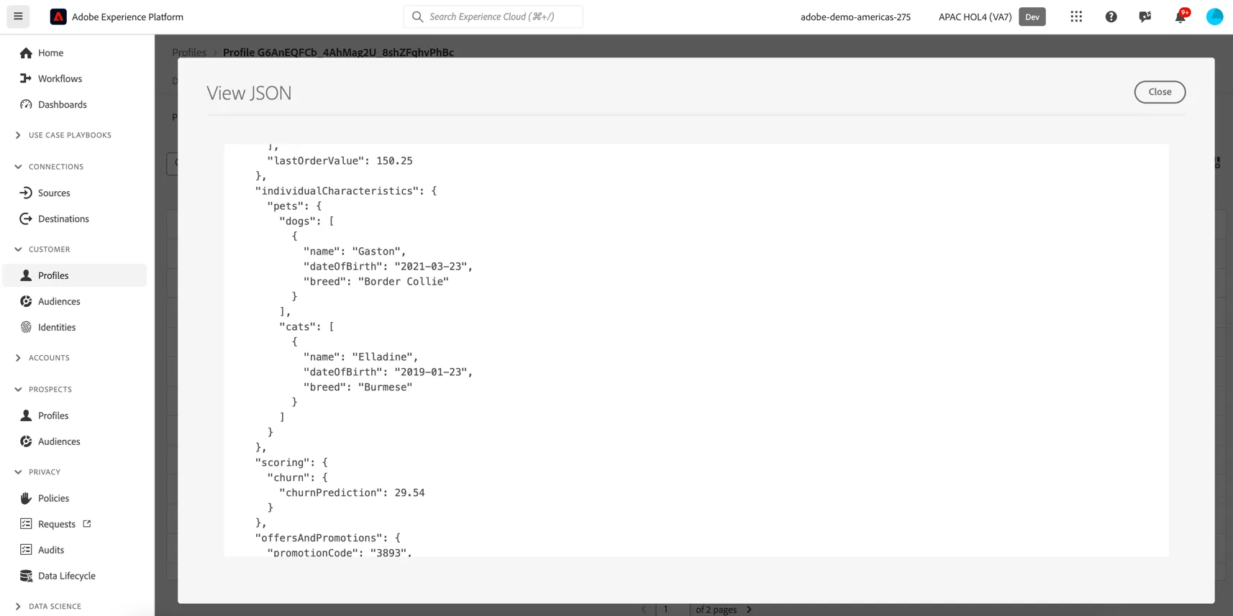Viewport: 1233px width, 616px height.
Task: Expand Use Case Playbooks section
Action: pyautogui.click(x=18, y=135)
